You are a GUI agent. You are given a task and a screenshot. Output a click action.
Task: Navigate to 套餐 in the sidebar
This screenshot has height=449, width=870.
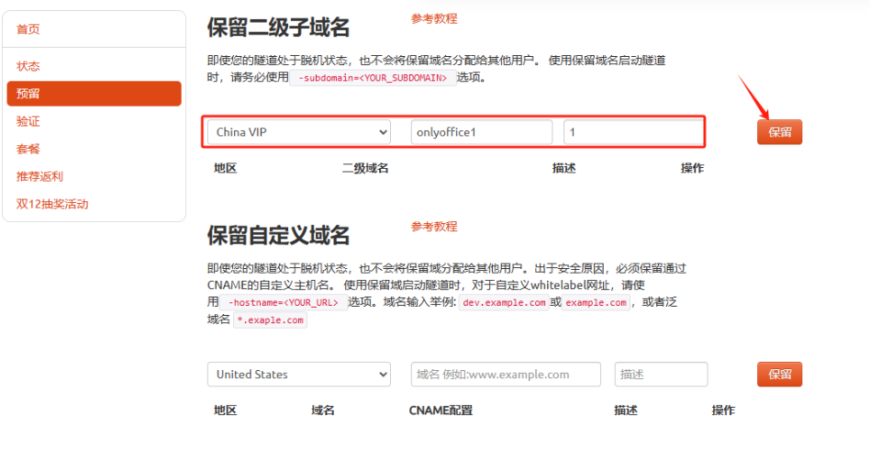[28, 149]
